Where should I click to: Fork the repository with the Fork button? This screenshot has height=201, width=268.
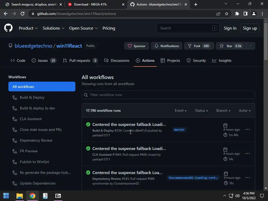coord(199,46)
